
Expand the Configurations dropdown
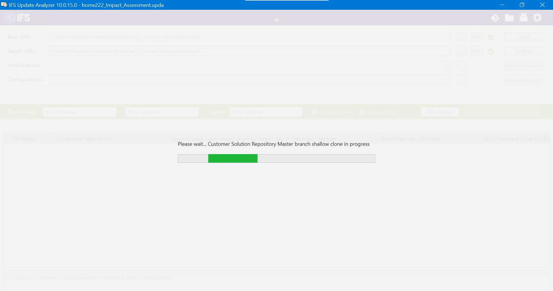point(446,80)
